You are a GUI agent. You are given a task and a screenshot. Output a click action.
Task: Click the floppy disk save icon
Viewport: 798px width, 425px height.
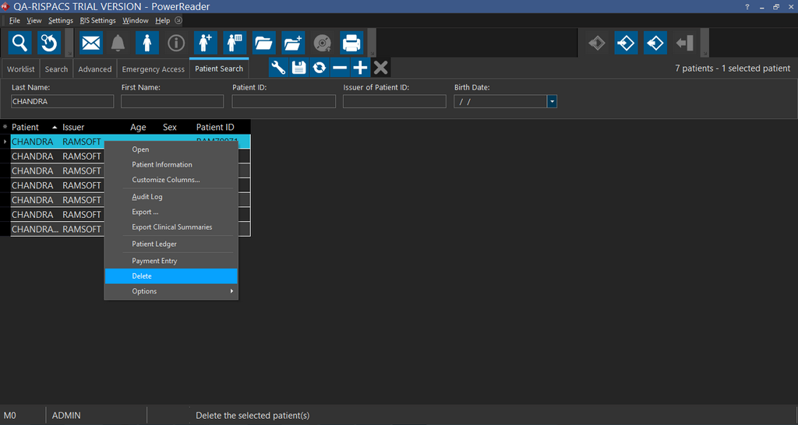pyautogui.click(x=298, y=68)
